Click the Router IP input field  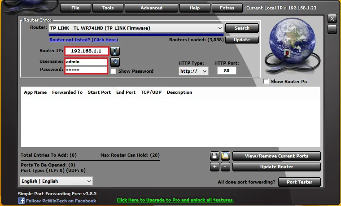(86, 51)
